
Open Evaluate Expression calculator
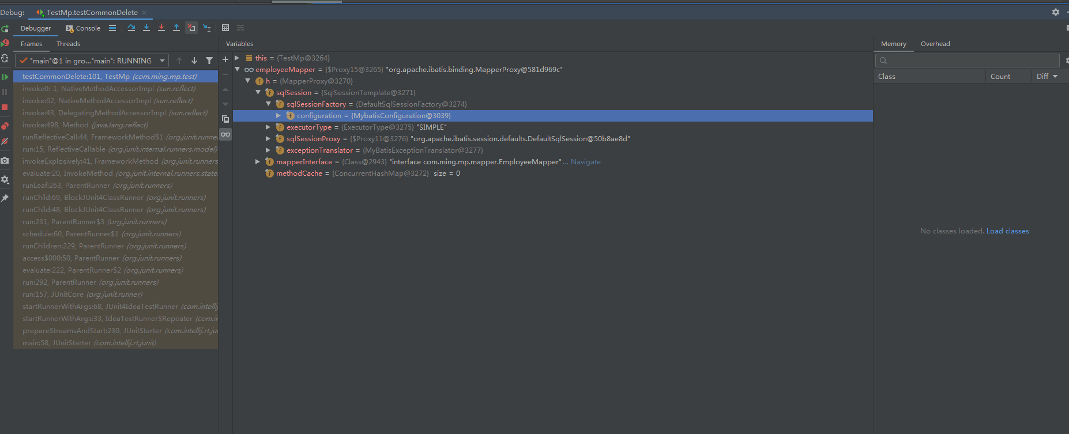(225, 28)
